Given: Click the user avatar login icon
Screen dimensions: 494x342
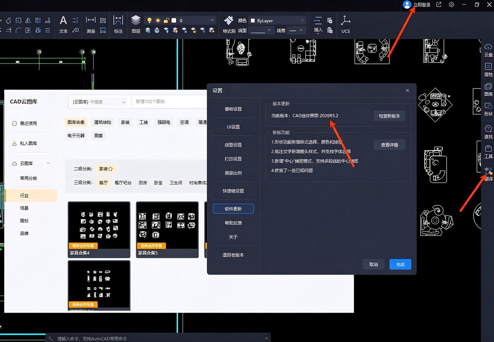Looking at the screenshot, I should click(x=407, y=5).
